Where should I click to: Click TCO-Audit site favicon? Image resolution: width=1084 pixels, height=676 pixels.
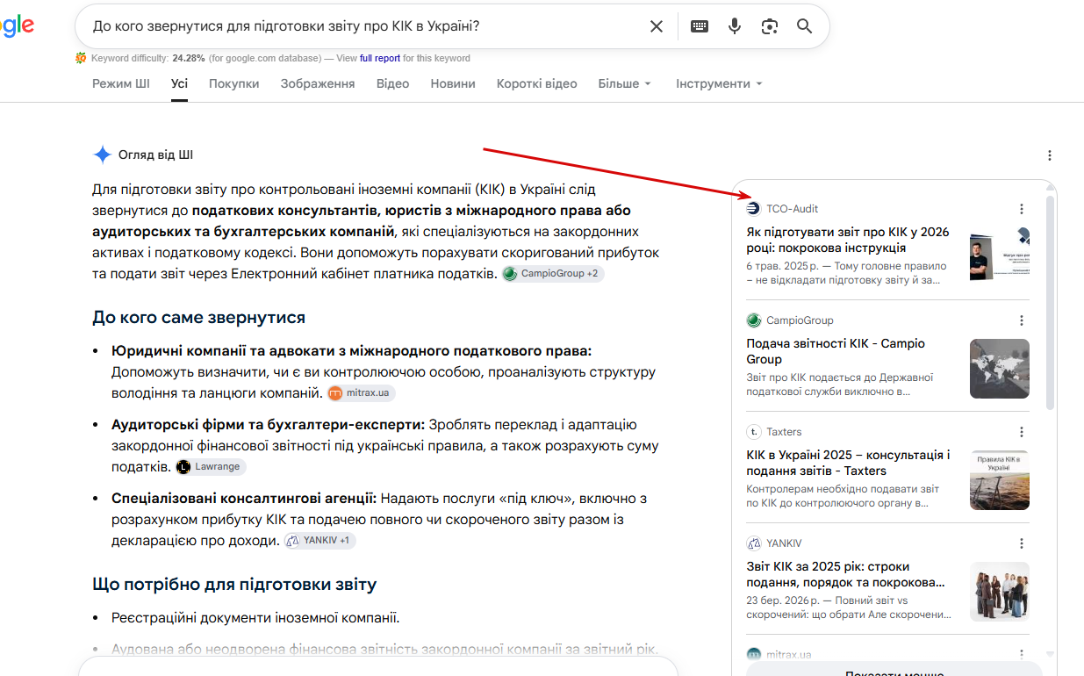tap(753, 209)
